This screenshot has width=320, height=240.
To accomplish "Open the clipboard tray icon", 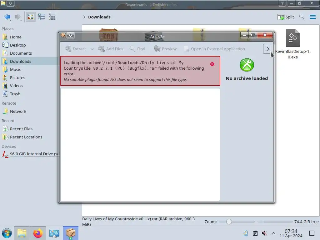I will (255, 233).
